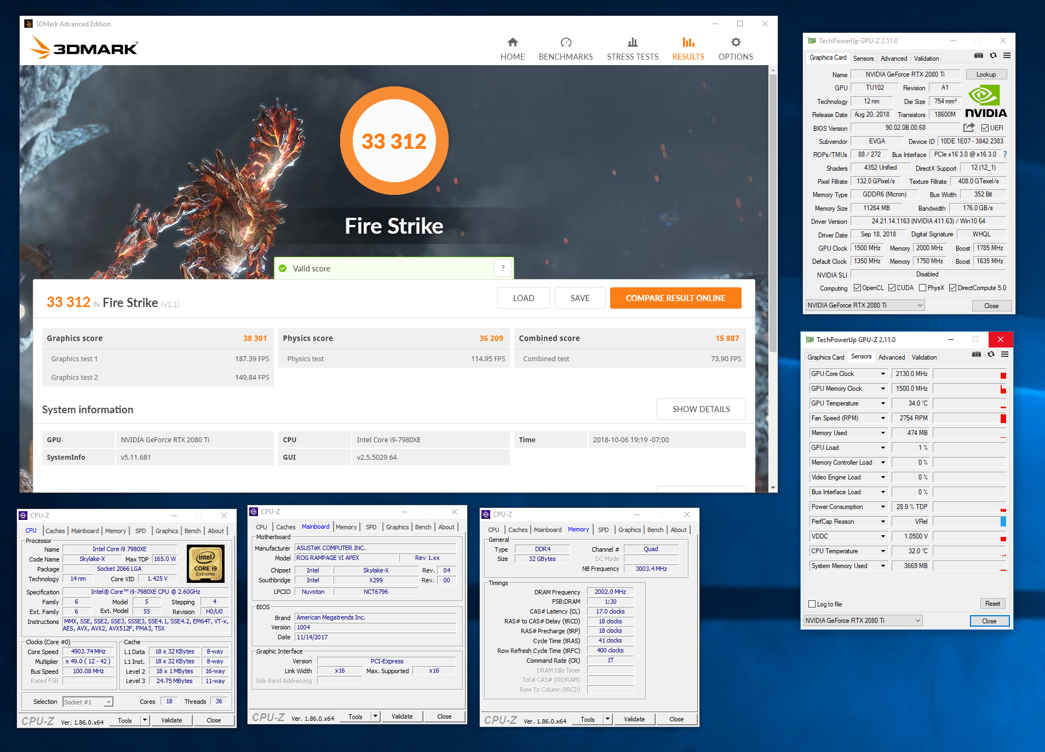
Task: Toggle the UEFI checkbox
Action: pos(985,128)
